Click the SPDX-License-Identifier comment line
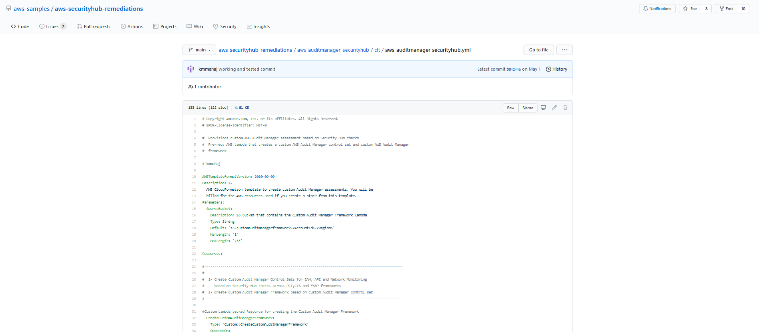The image size is (759, 332). pos(234,125)
